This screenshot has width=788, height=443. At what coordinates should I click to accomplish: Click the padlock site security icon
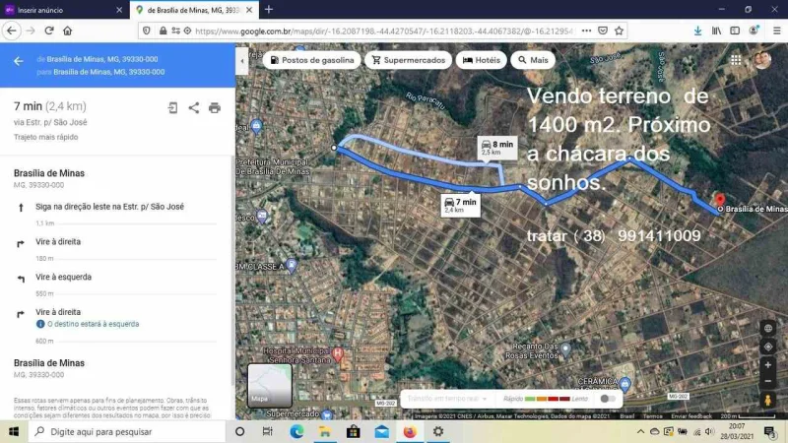[x=163, y=31]
